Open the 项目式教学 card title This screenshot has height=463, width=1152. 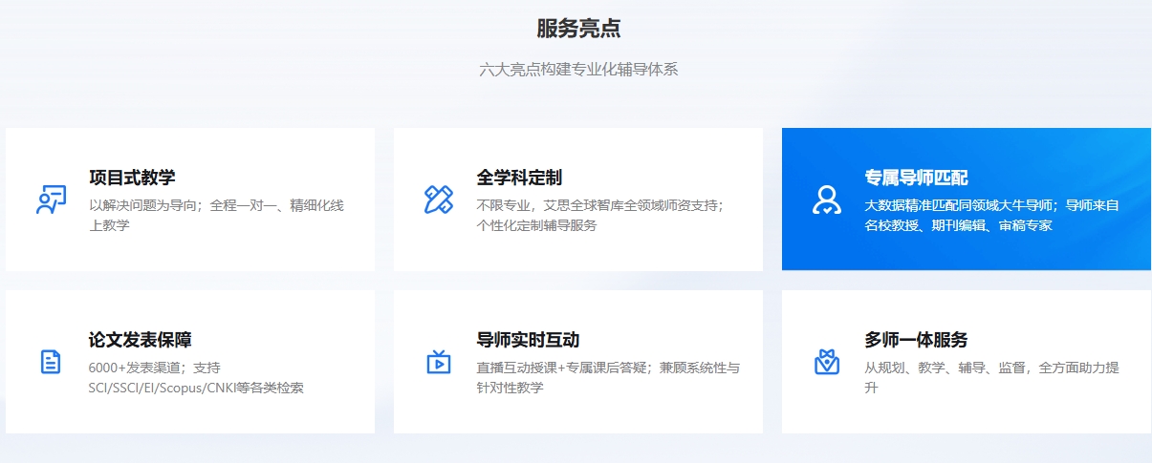132,178
